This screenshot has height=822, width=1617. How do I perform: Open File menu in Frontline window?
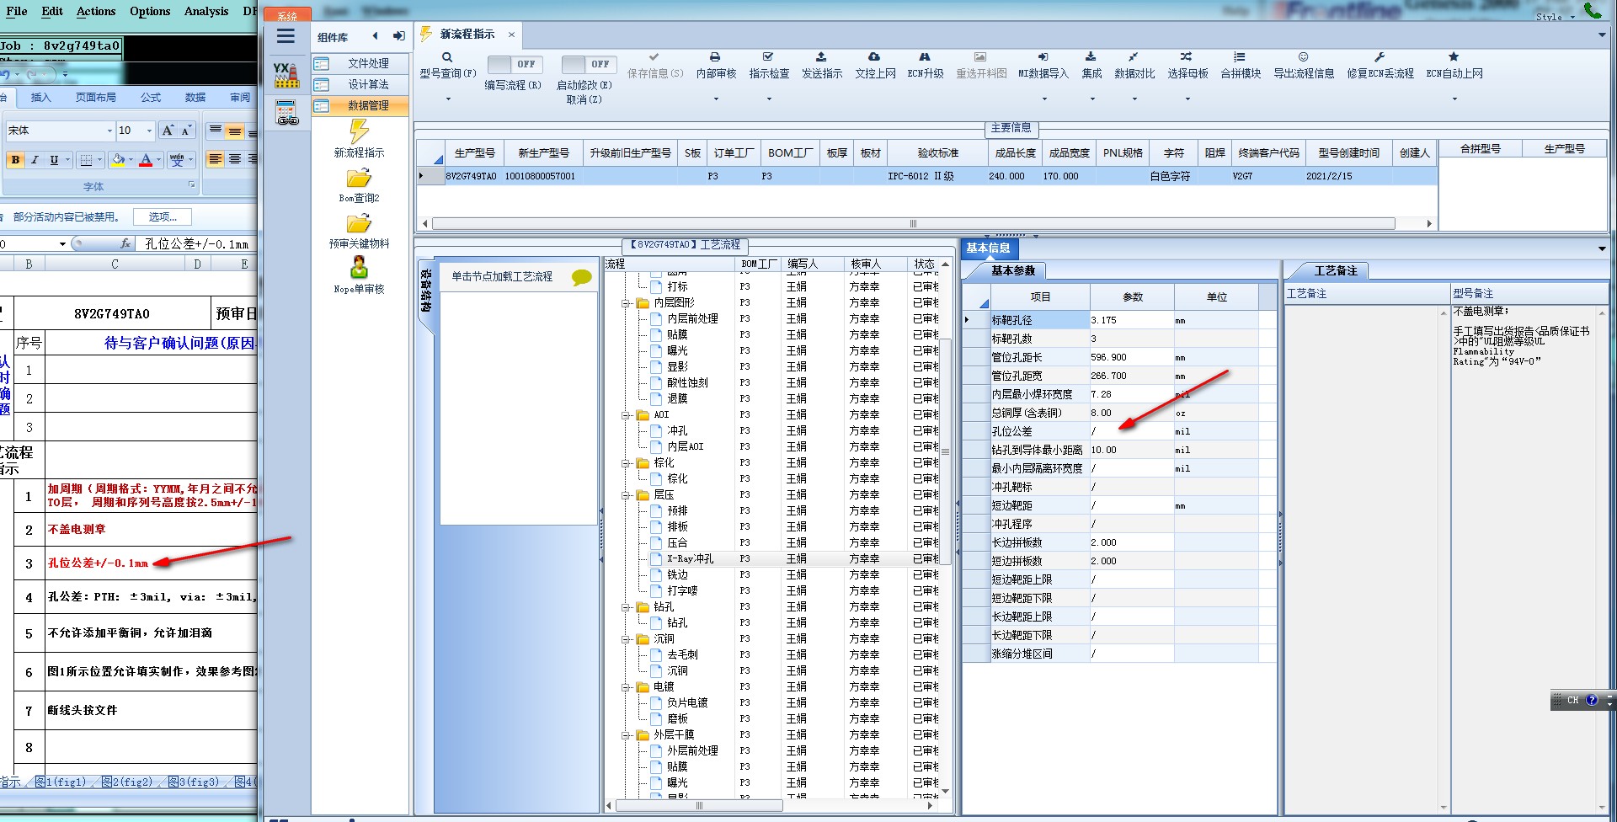coord(17,12)
